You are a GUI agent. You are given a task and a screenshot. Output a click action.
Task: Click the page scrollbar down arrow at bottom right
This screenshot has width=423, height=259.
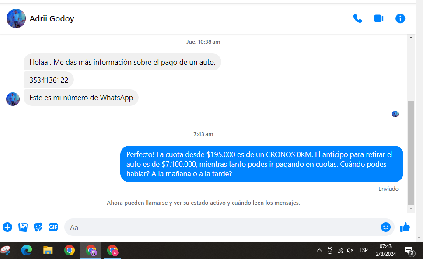coord(419,238)
